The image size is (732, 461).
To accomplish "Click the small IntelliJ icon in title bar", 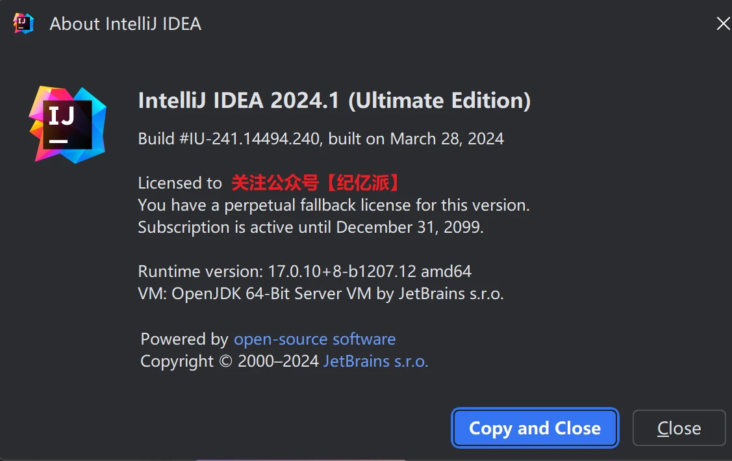I will coord(23,23).
